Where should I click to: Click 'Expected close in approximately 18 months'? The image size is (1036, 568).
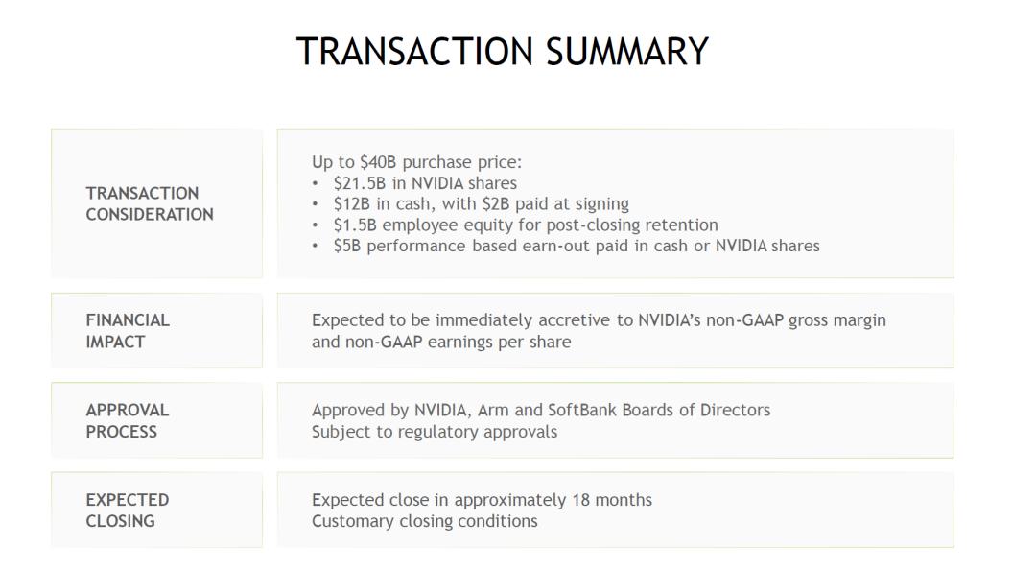pos(482,500)
